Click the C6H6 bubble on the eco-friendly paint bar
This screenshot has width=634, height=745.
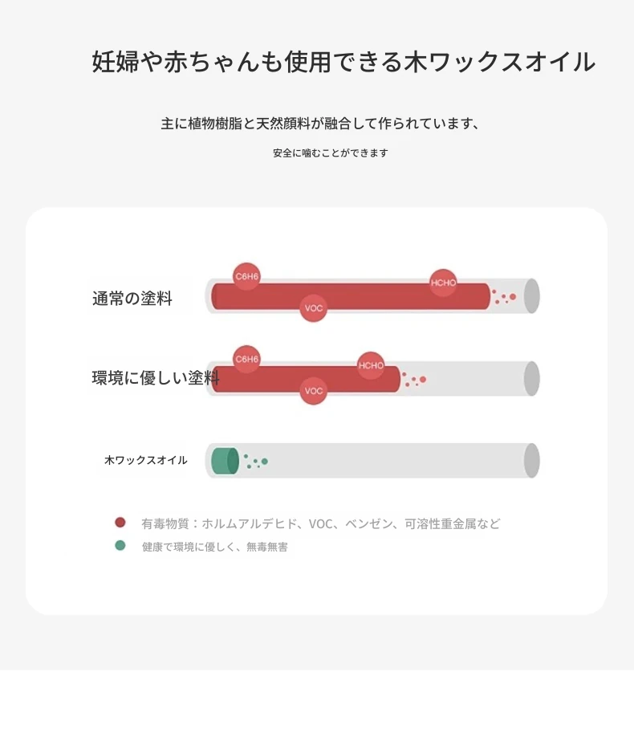(246, 359)
